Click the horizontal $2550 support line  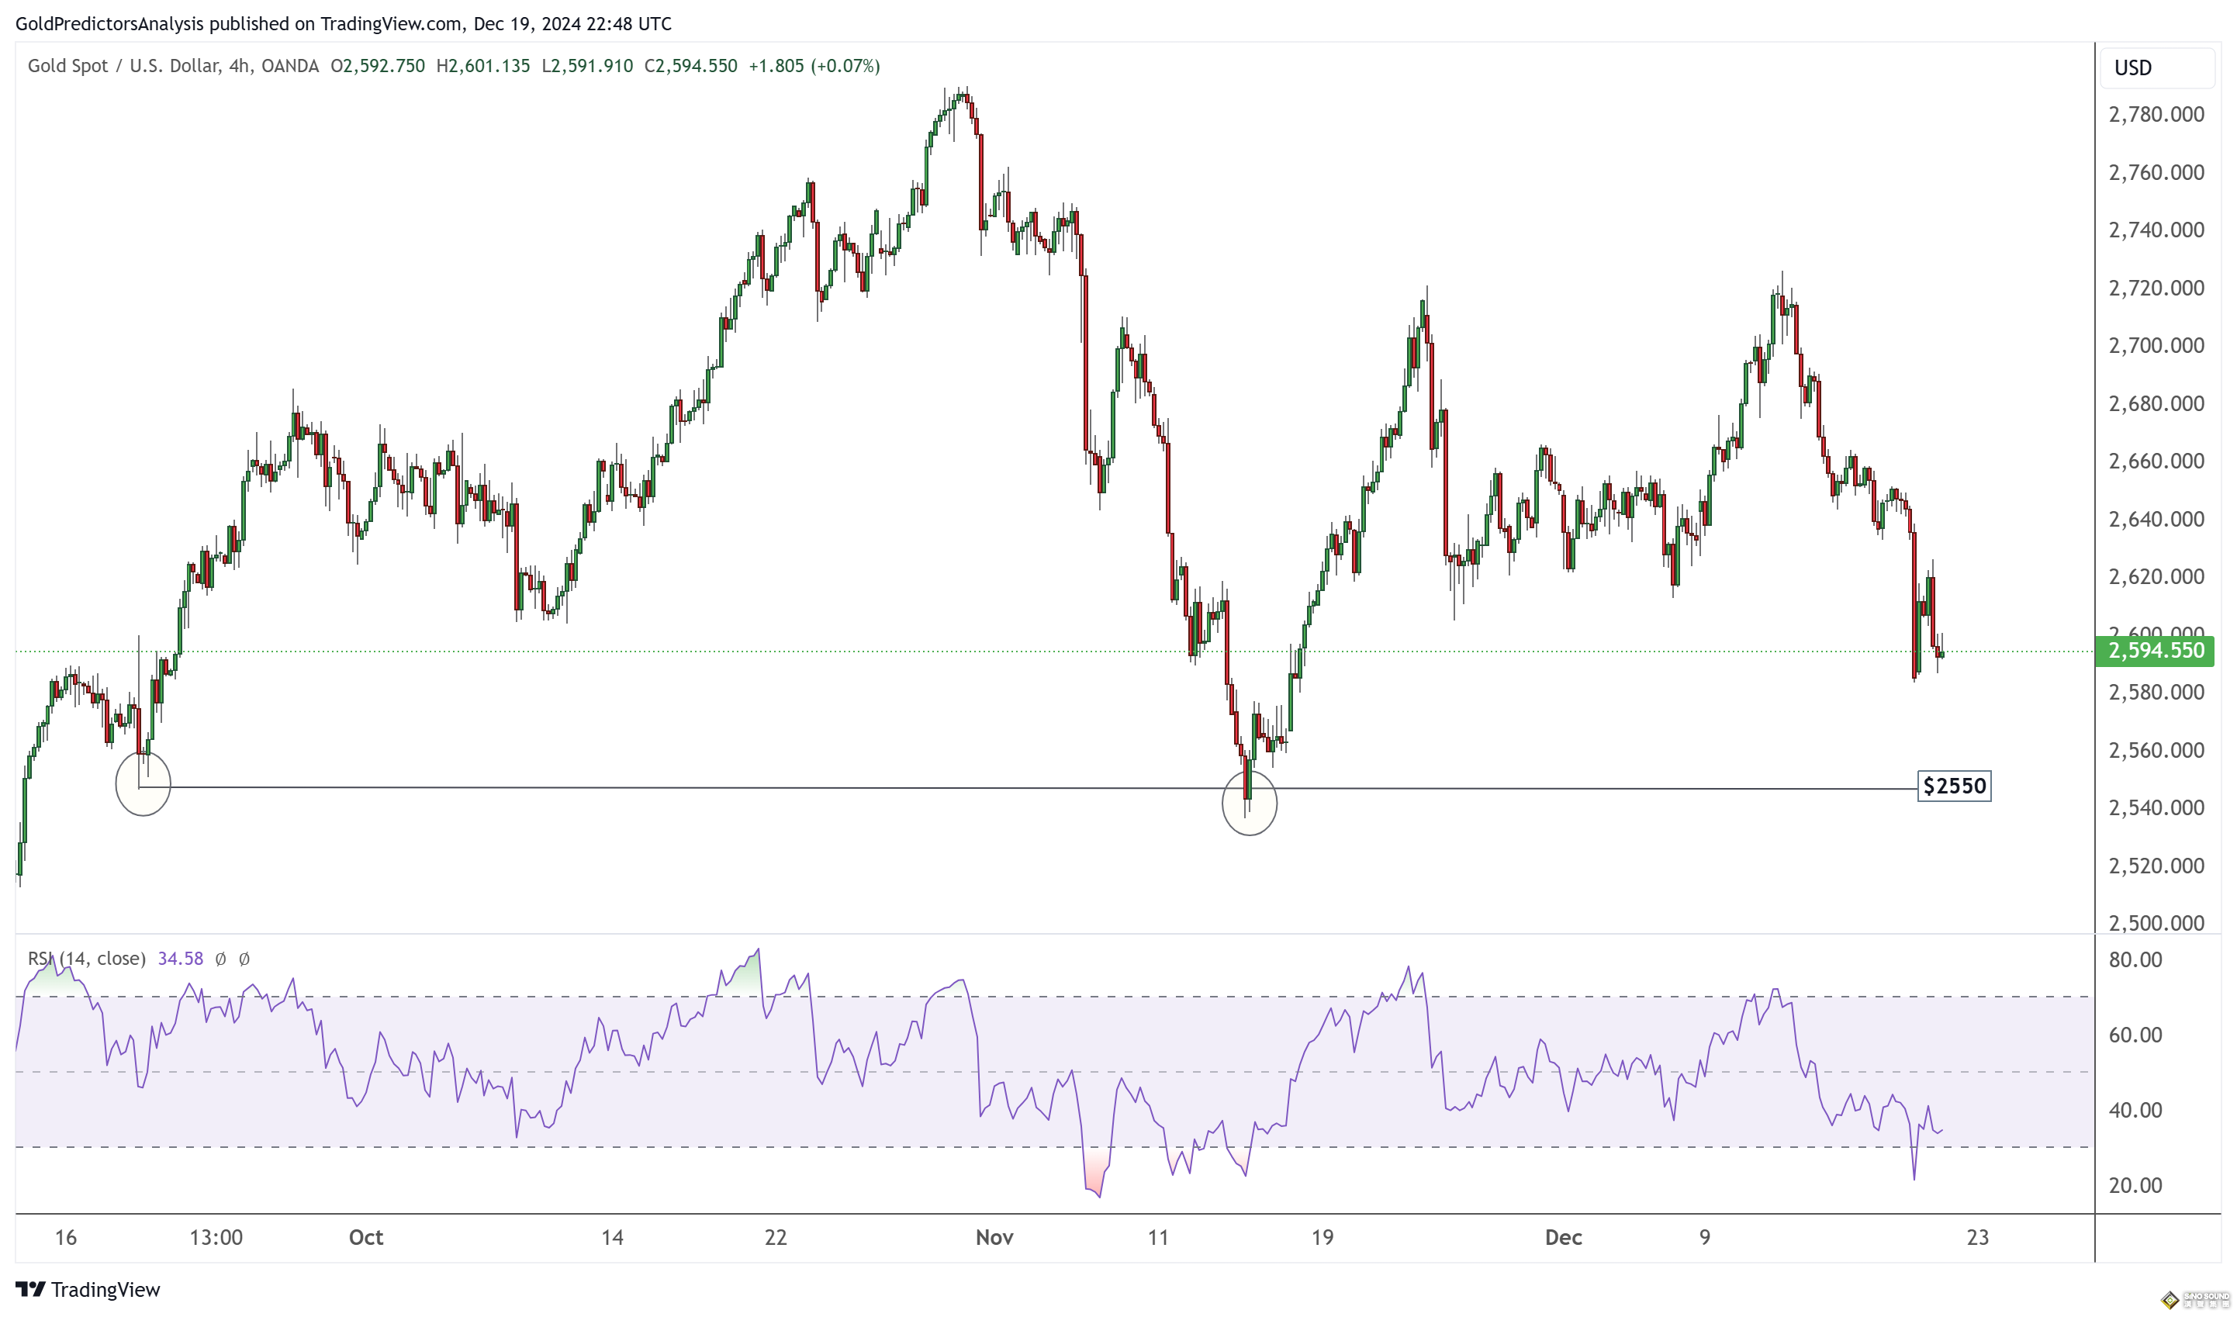pos(711,787)
